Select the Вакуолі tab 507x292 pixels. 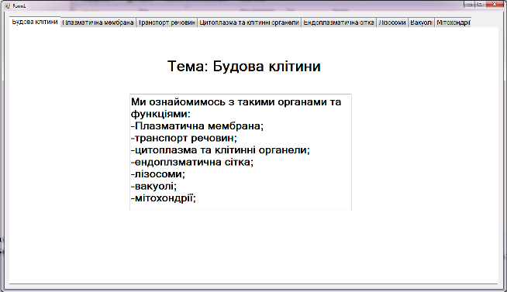pyautogui.click(x=421, y=22)
